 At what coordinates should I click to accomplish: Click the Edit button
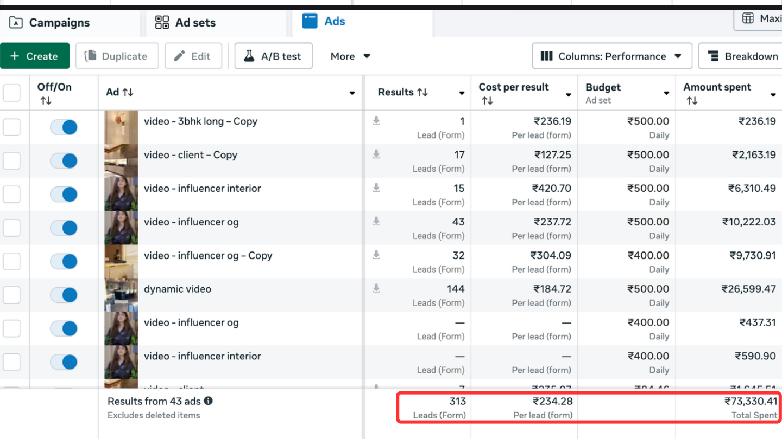pos(193,56)
